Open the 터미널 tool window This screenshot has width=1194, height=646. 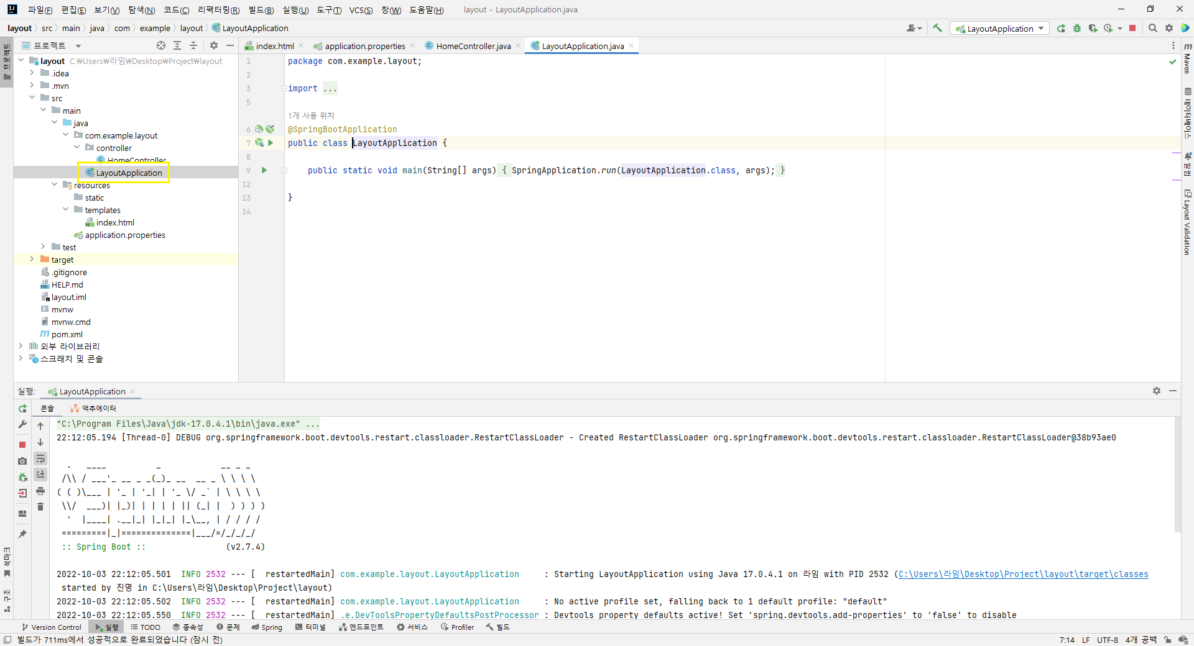310,627
